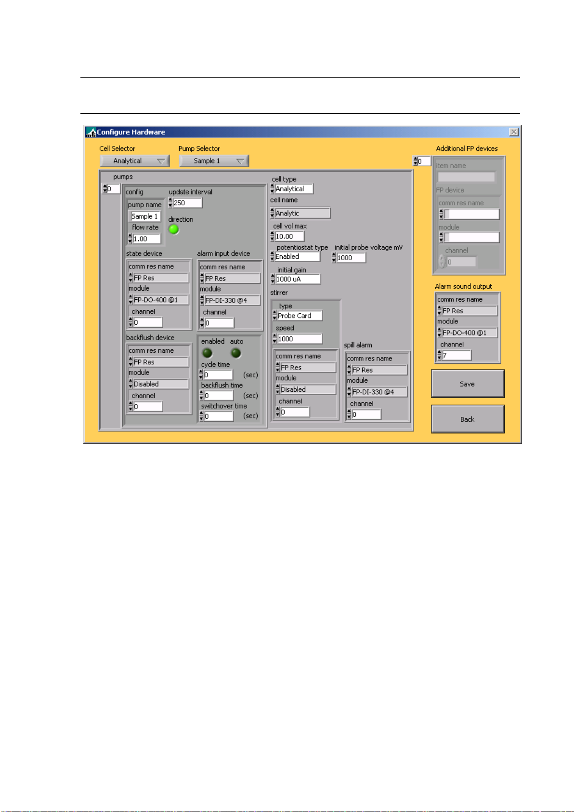Open FP device module field
The image size is (574, 812).
(471, 237)
